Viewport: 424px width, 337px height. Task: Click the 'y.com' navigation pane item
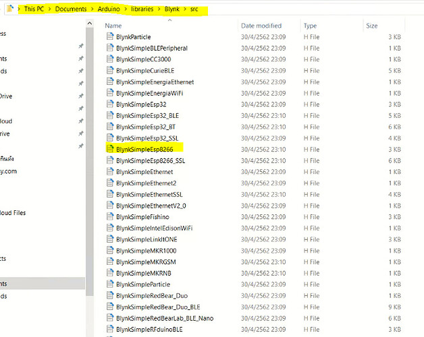pyautogui.click(x=8, y=171)
